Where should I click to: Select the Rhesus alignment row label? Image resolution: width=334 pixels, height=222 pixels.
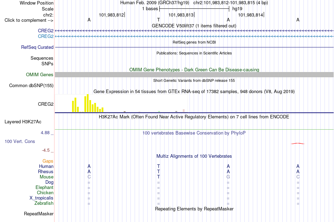click(x=46, y=171)
